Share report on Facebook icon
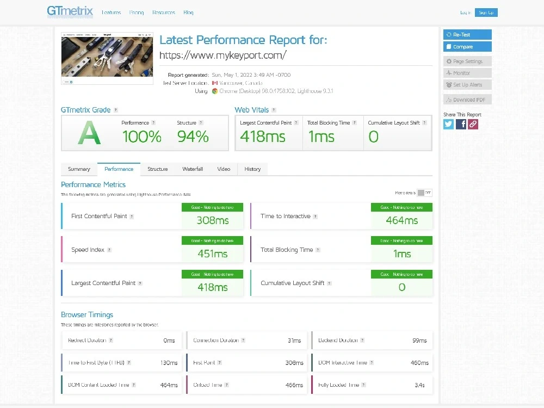 pyautogui.click(x=461, y=124)
